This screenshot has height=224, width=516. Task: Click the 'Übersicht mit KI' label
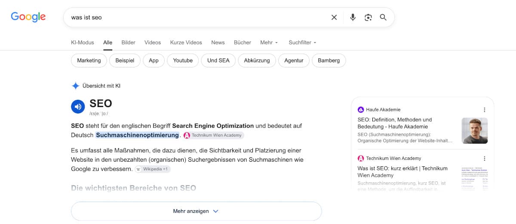[x=101, y=86]
